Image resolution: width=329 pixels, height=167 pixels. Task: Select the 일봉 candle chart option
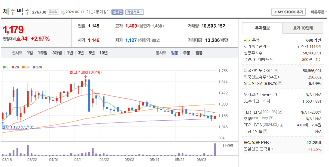point(175,53)
